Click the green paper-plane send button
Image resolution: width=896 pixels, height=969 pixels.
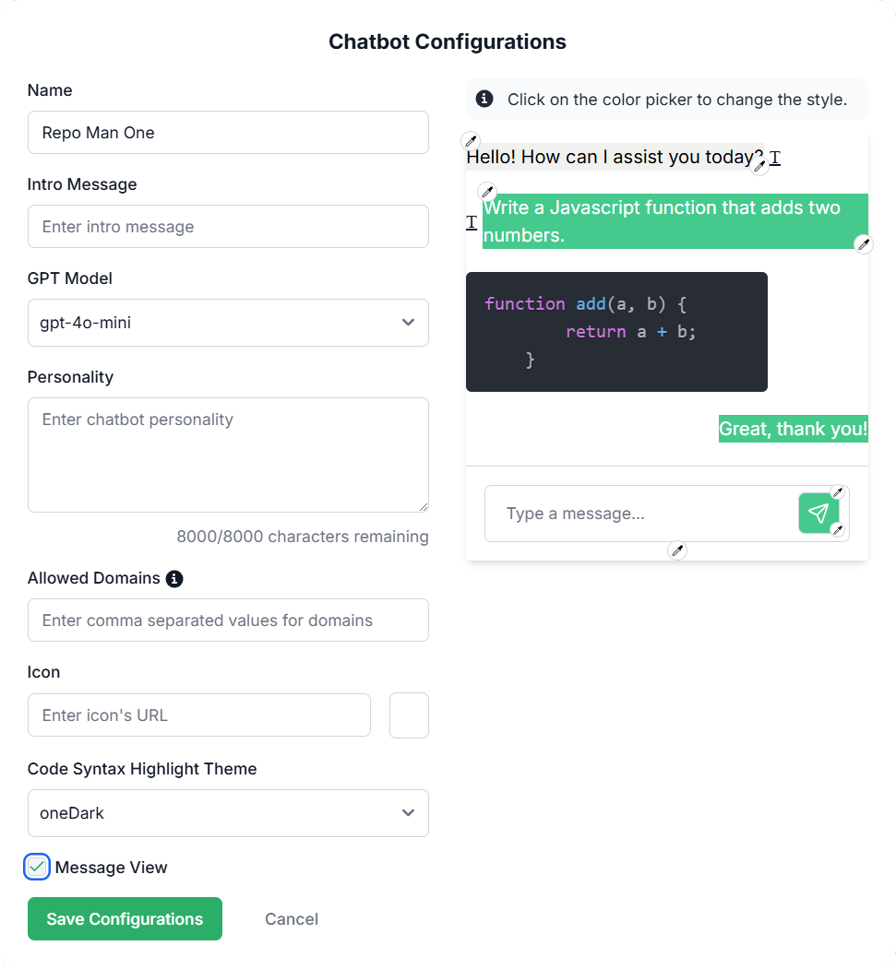(818, 513)
